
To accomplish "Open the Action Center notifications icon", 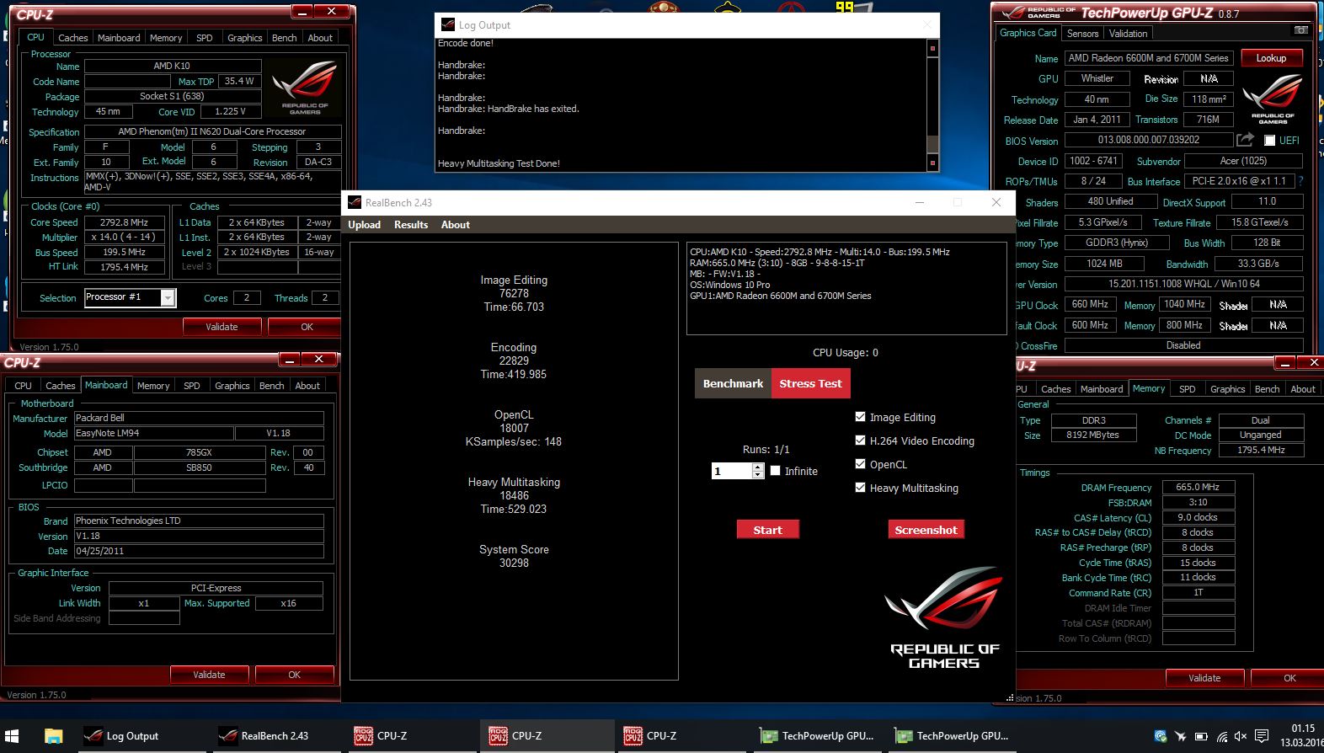I will (1263, 736).
